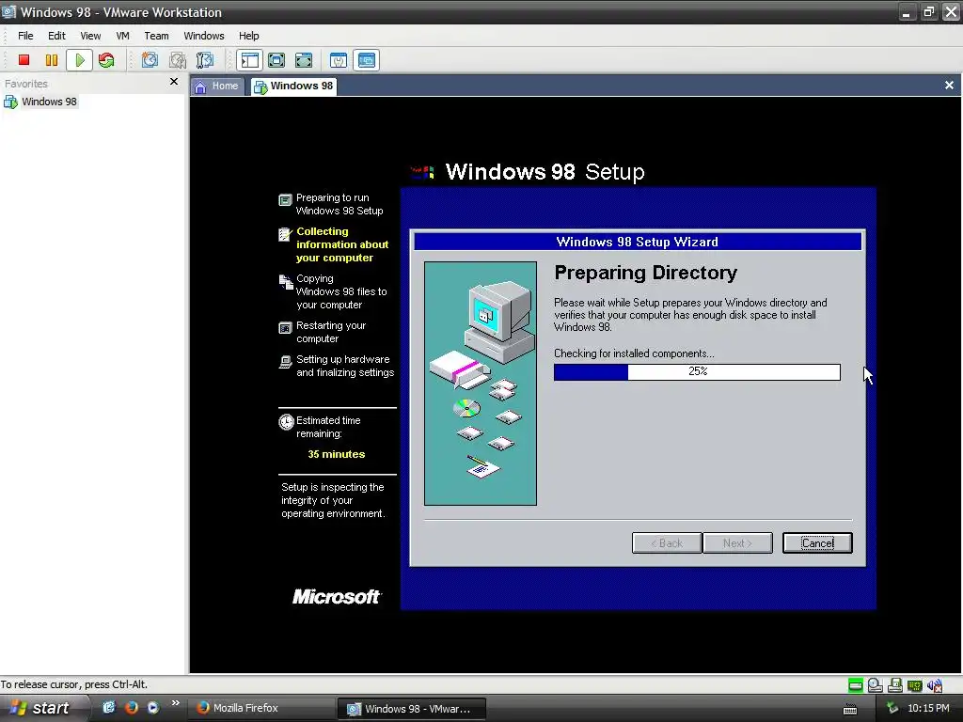Click the Windows 98 - VMware taskbar button

(x=412, y=709)
